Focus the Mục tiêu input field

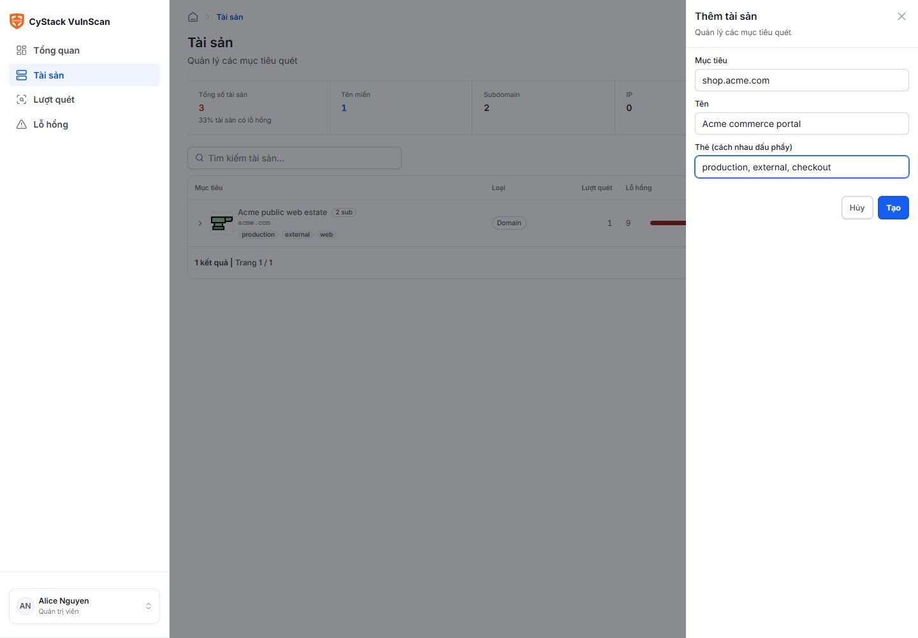802,80
